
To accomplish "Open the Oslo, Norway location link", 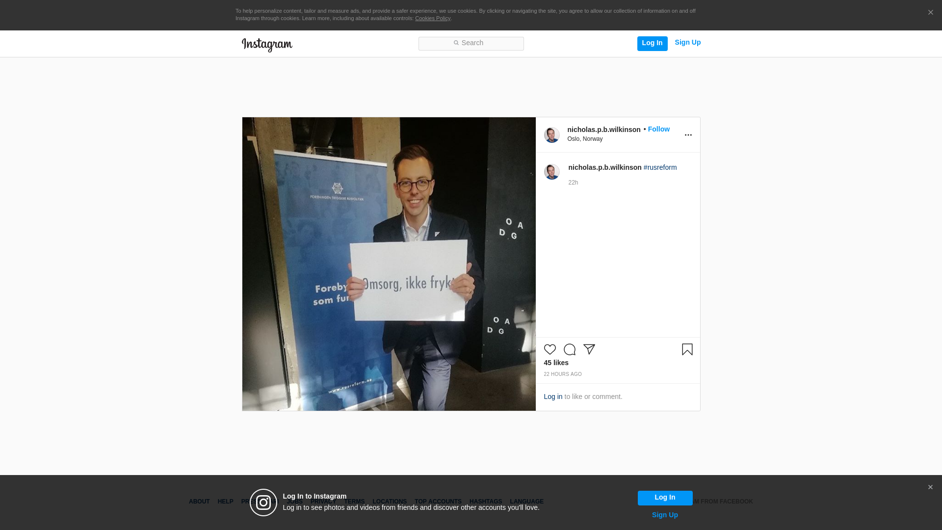I will pos(585,139).
